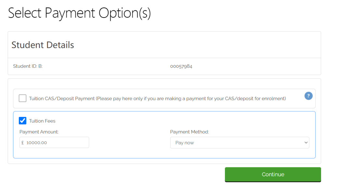This screenshot has width=351, height=191.
Task: Uncheck the Tuition Fees checkbox
Action: pos(22,121)
